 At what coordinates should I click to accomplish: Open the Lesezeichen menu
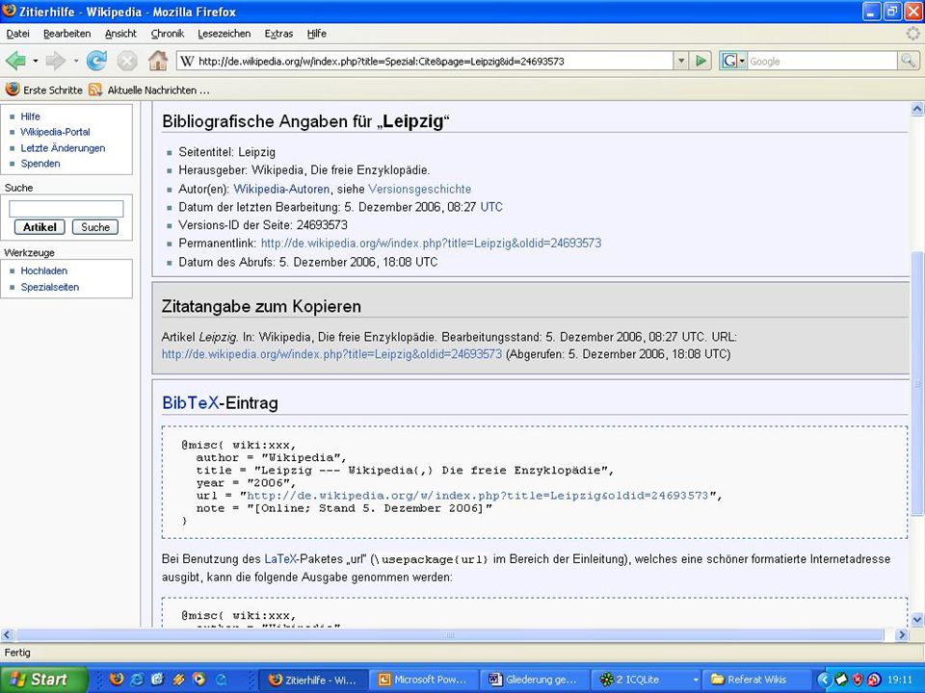[x=225, y=34]
